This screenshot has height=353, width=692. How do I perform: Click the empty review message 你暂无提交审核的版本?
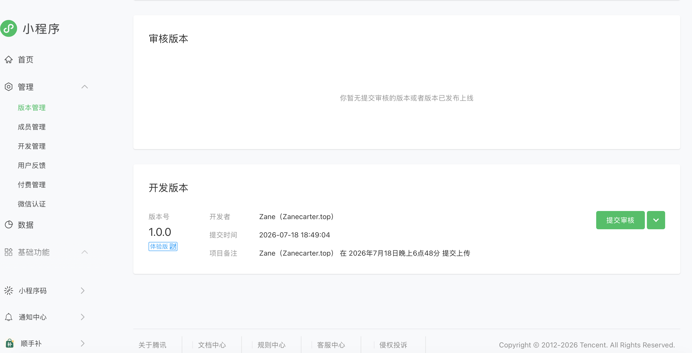[x=406, y=98]
